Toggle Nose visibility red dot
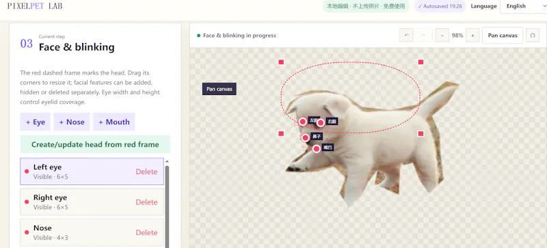Image resolution: width=547 pixels, height=248 pixels. coord(27,232)
